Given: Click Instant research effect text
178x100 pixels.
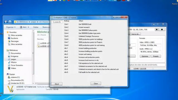Looking at the screenshot, I should point(84,27).
